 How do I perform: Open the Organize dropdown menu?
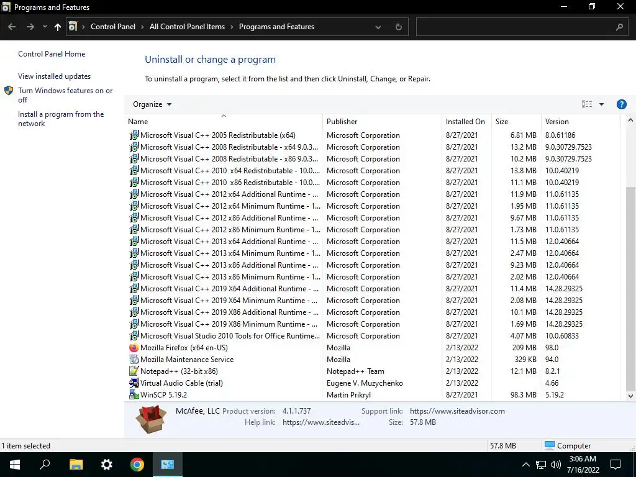tap(152, 104)
